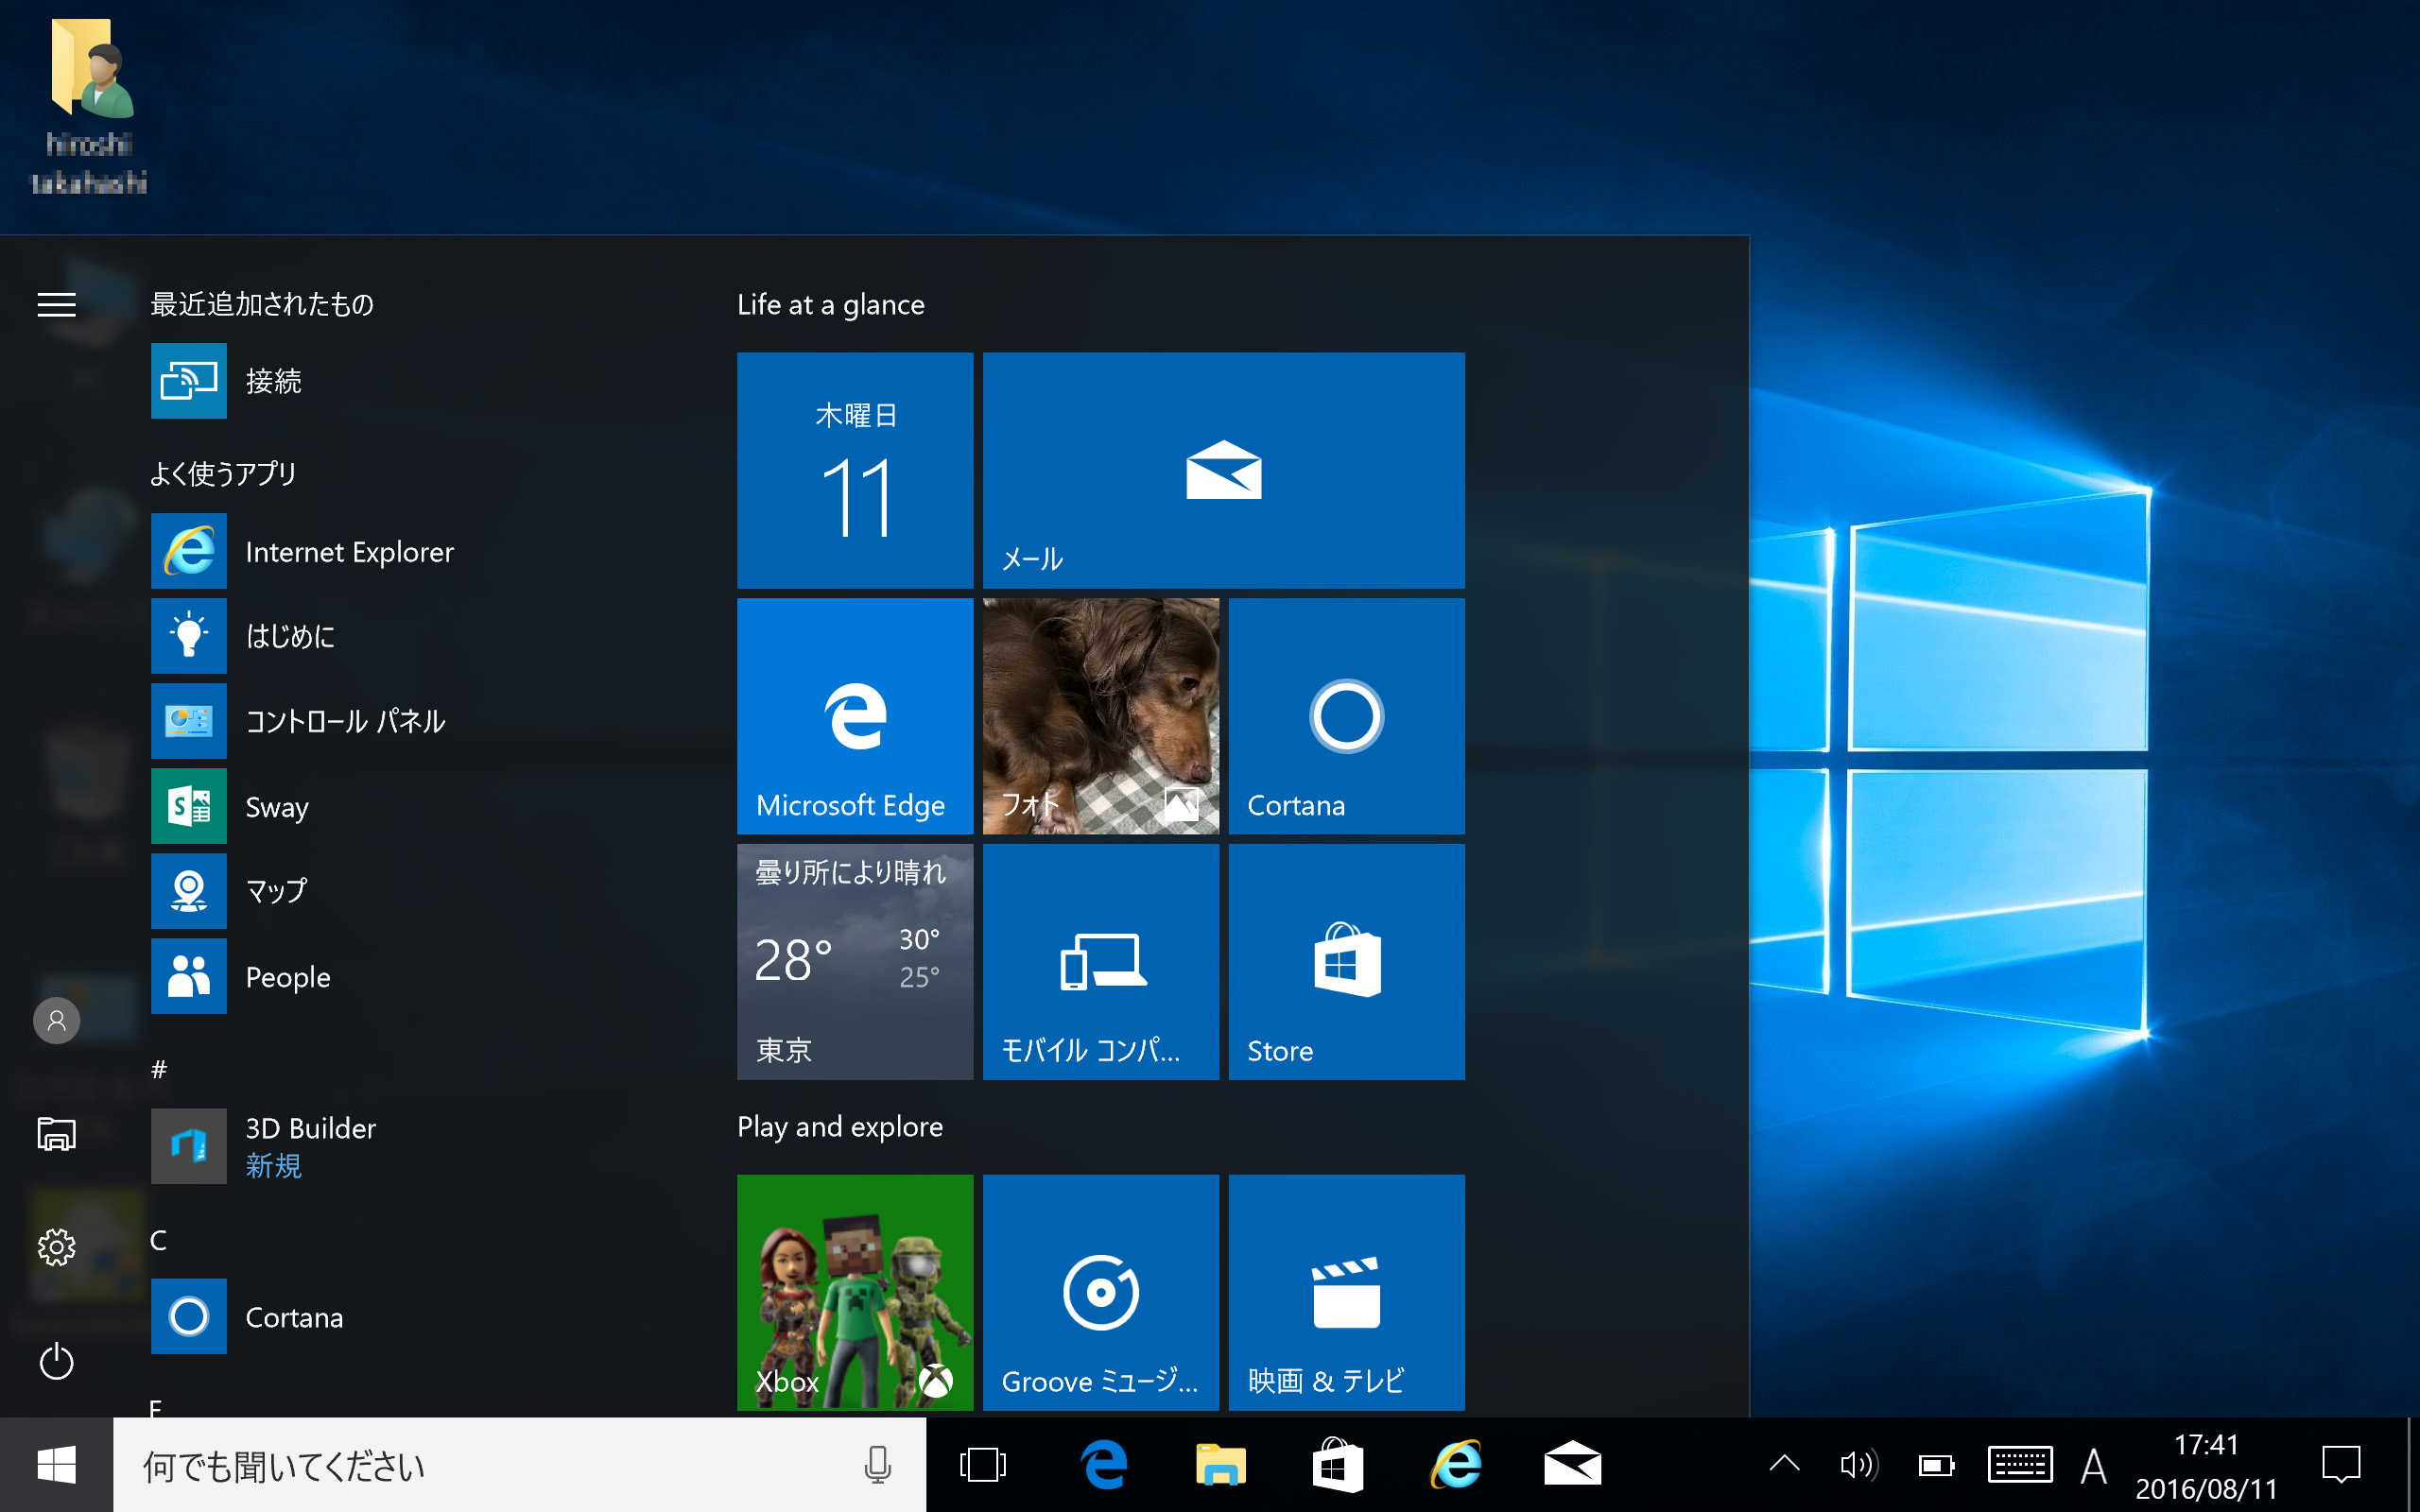
Task: Click the power button in Start menu
Action: (x=57, y=1361)
